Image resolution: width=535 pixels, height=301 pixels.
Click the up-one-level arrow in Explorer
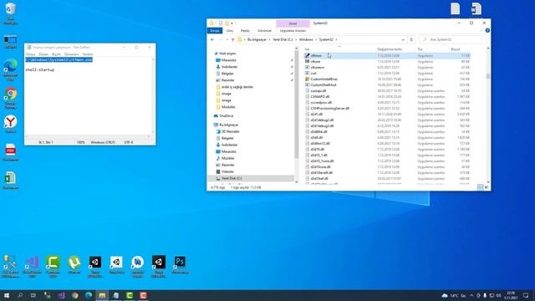click(232, 39)
